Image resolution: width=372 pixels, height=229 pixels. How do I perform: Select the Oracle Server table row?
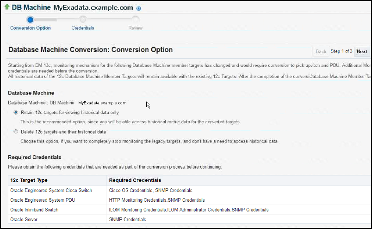24,219
